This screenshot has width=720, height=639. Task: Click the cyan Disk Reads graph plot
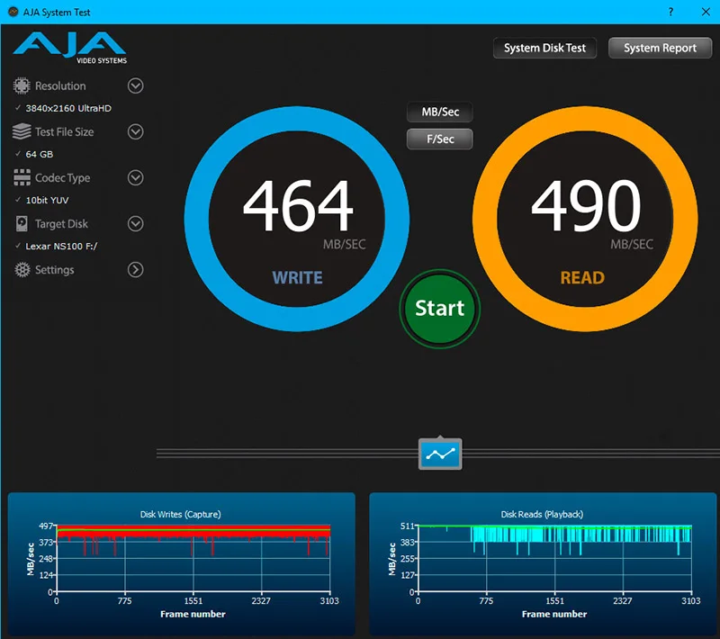[x=554, y=558]
